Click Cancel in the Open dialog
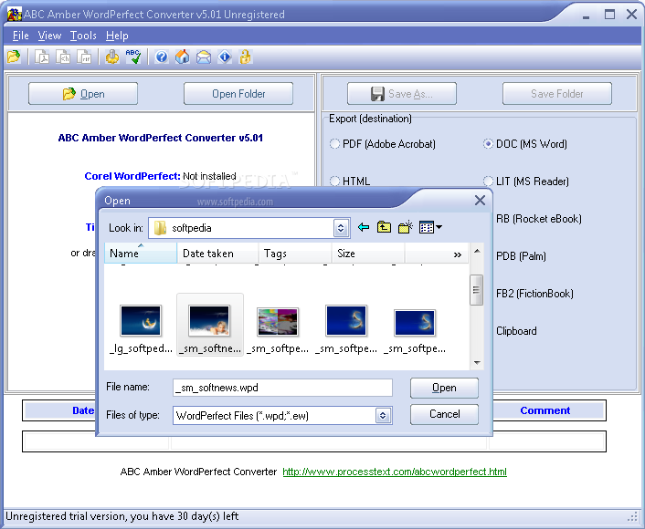 click(444, 414)
